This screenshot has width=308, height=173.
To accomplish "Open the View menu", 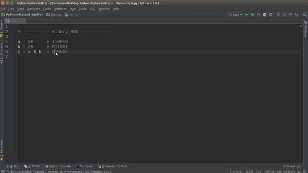I will (20, 9).
